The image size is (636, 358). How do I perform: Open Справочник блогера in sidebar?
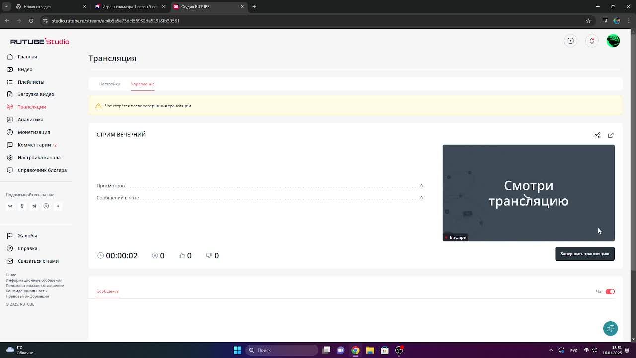(x=42, y=170)
